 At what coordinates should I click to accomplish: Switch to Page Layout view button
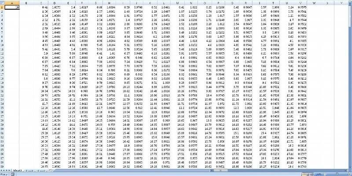(308, 174)
